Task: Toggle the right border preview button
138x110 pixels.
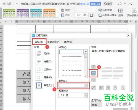Action: 115,88
